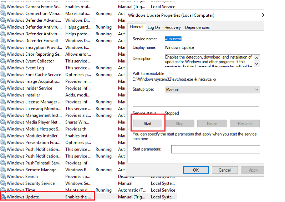Switch to the Log On tab
Screen dimensions: 285x202
click(x=154, y=27)
